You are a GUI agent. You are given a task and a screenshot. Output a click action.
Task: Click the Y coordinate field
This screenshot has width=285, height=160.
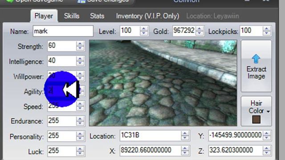coord(236,136)
